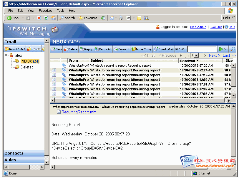Open the Tools menu
The width and height of the screenshot is (239, 178).
61,11
